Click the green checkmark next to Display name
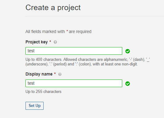 tap(127, 83)
